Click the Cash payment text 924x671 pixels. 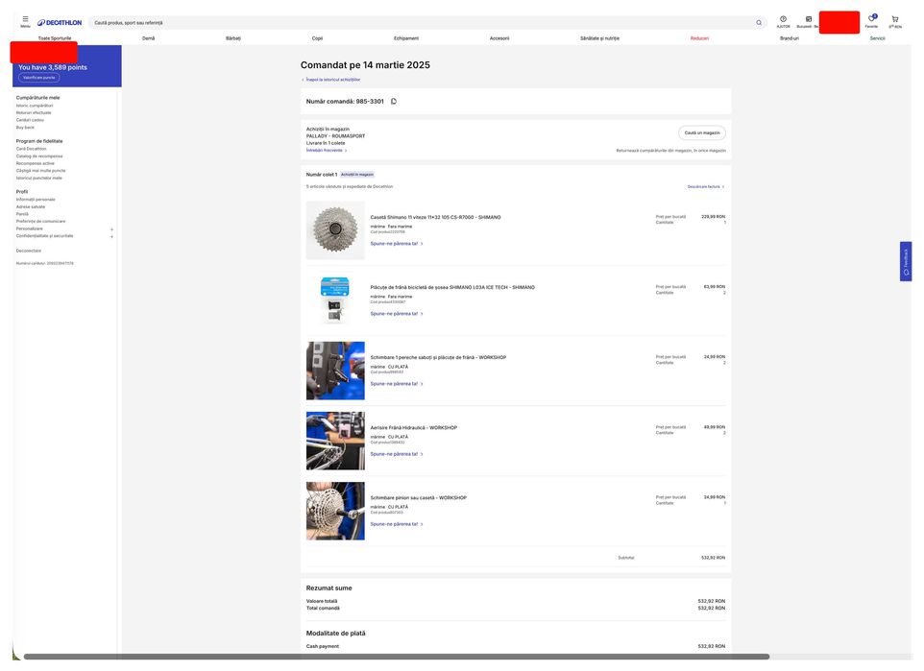point(323,646)
